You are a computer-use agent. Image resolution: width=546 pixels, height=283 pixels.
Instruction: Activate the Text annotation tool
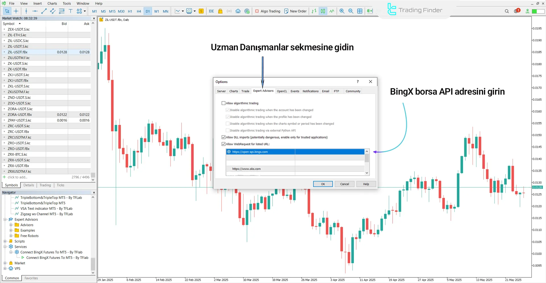click(x=71, y=11)
